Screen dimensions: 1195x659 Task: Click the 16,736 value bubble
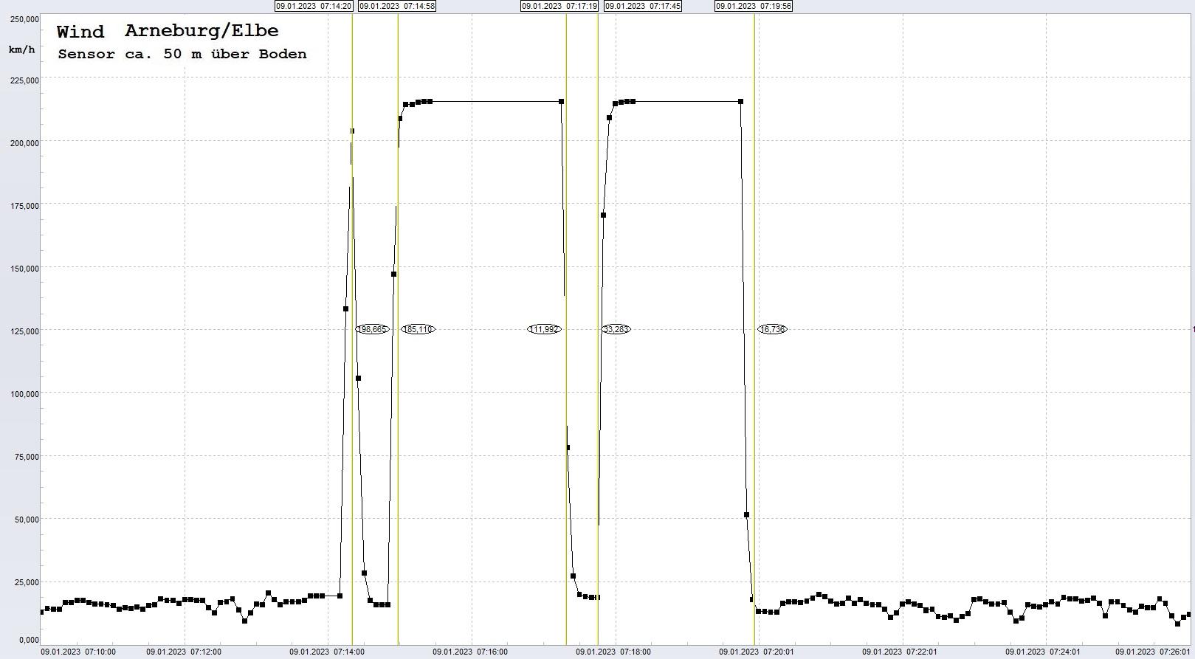pyautogui.click(x=772, y=329)
